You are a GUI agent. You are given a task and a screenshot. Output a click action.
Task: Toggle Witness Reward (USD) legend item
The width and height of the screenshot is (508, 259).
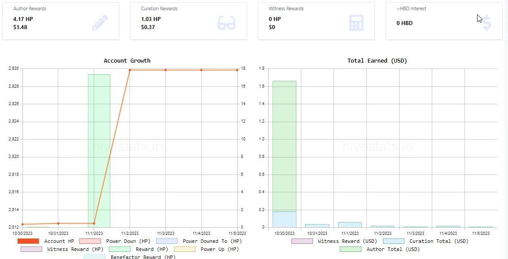pyautogui.click(x=302, y=242)
